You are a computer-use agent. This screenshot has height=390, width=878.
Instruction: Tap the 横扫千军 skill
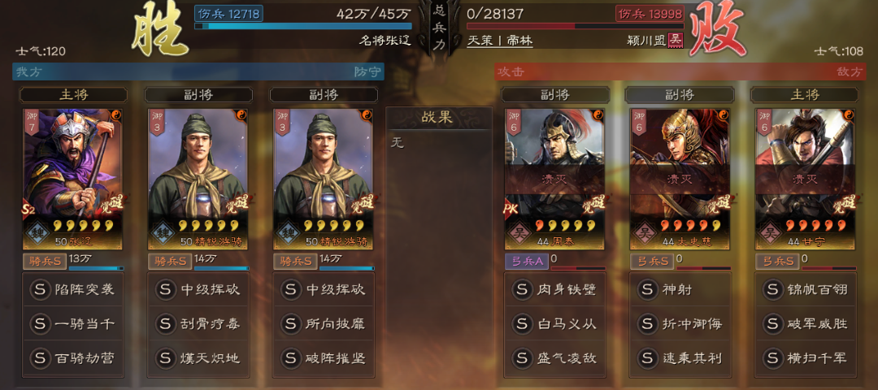click(805, 357)
